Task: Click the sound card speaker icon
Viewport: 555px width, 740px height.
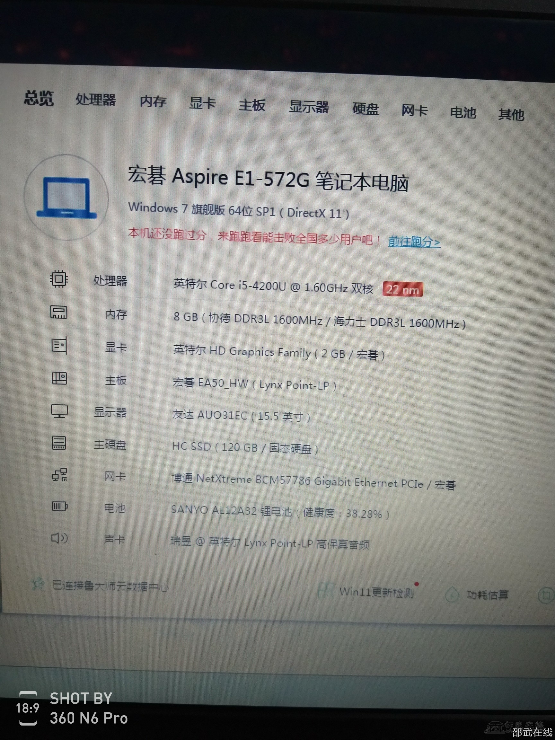Action: coord(59,538)
